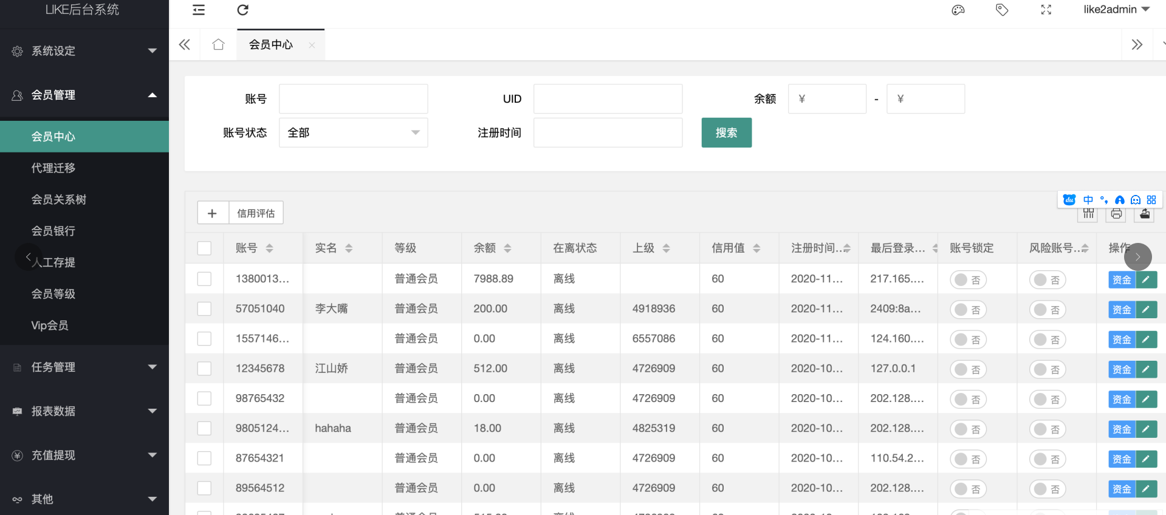Screen dimensions: 1166x515
Task: Click the round right-arrow float button
Action: coord(1137,257)
